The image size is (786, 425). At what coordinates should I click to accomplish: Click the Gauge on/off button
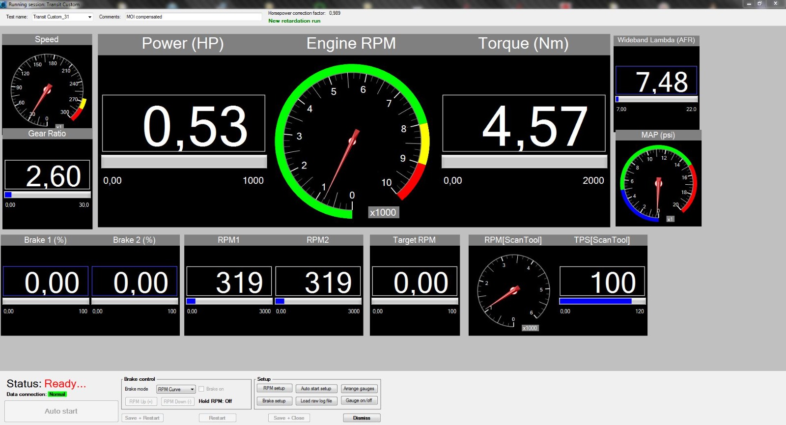359,401
